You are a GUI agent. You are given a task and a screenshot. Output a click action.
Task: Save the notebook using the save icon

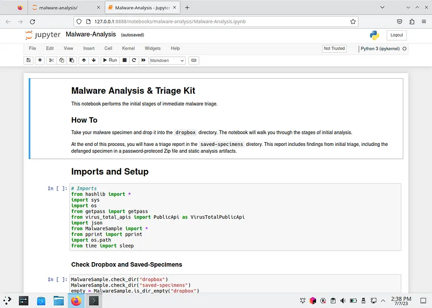[28, 60]
